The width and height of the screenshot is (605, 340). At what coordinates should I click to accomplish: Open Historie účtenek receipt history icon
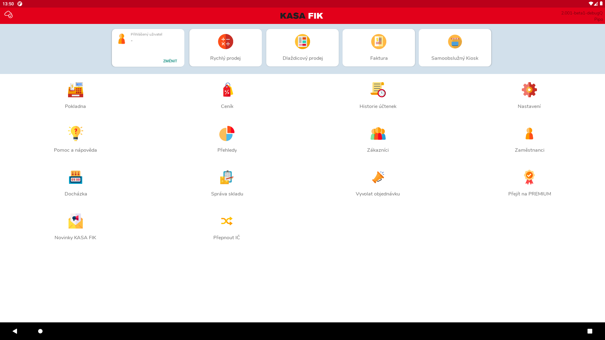[378, 90]
